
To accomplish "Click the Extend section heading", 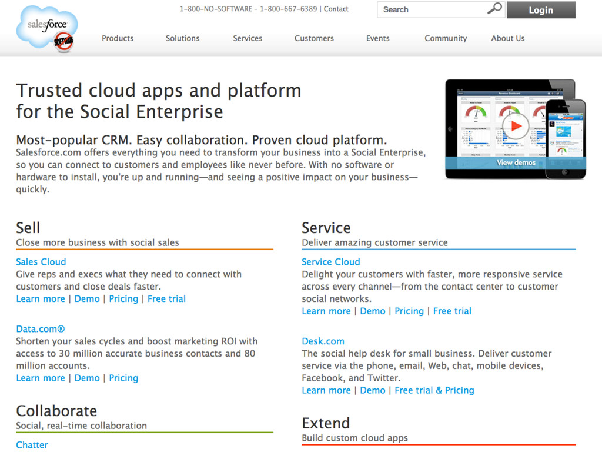I will coord(326,423).
